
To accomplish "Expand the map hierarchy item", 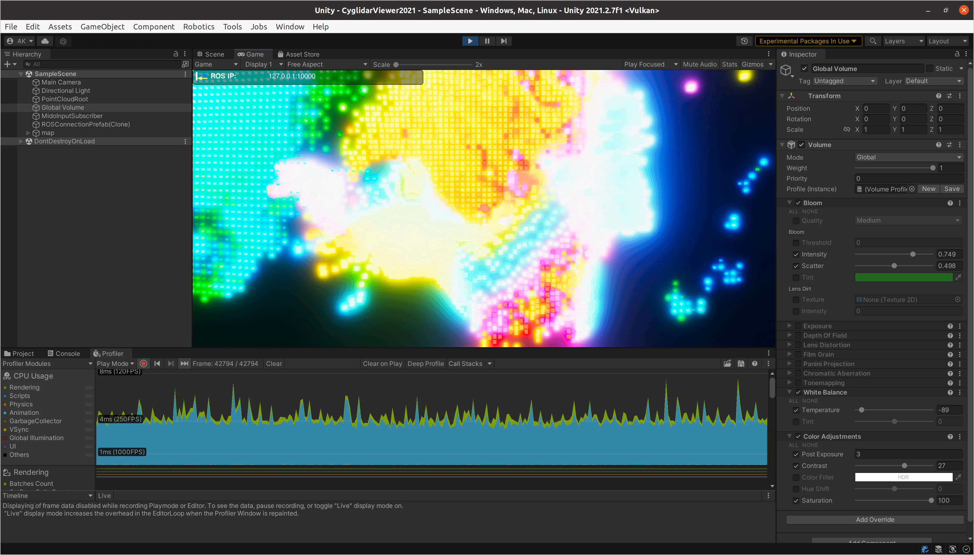I will [x=28, y=133].
